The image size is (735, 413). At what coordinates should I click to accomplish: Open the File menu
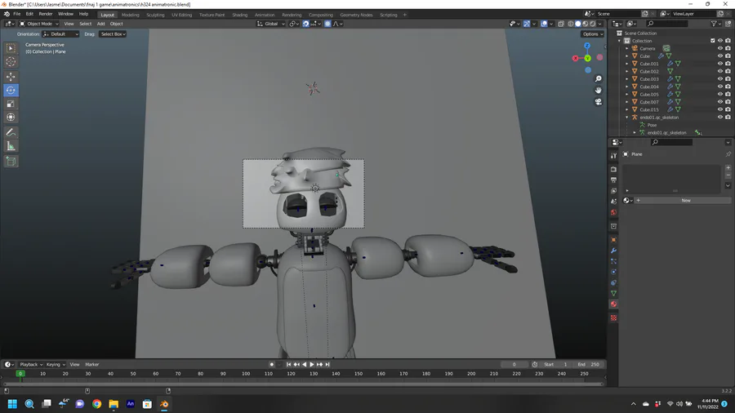coord(17,14)
